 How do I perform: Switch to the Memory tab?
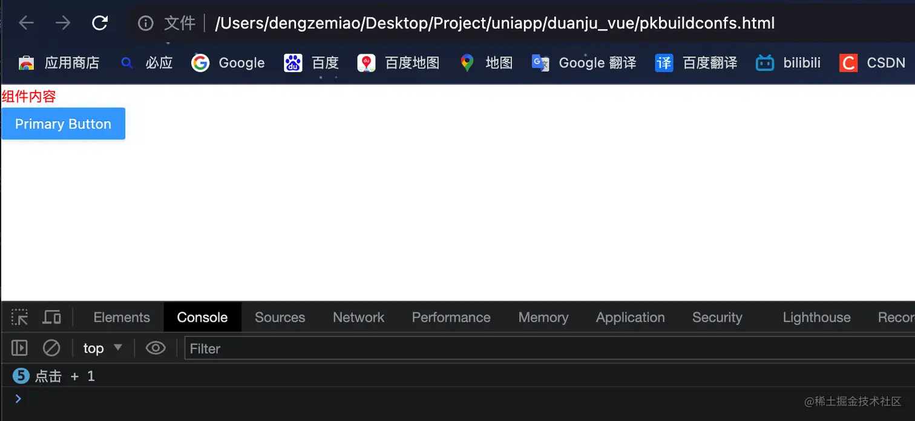coord(543,317)
